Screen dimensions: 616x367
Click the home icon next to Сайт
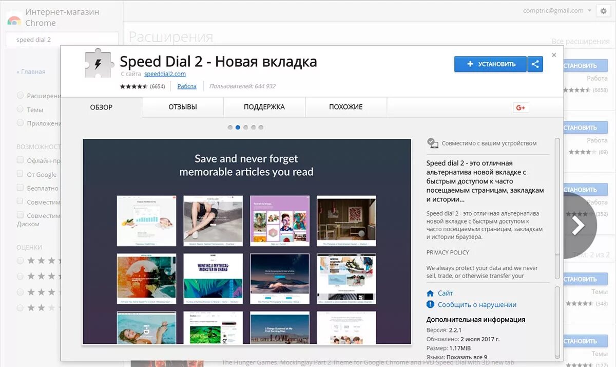(x=430, y=292)
